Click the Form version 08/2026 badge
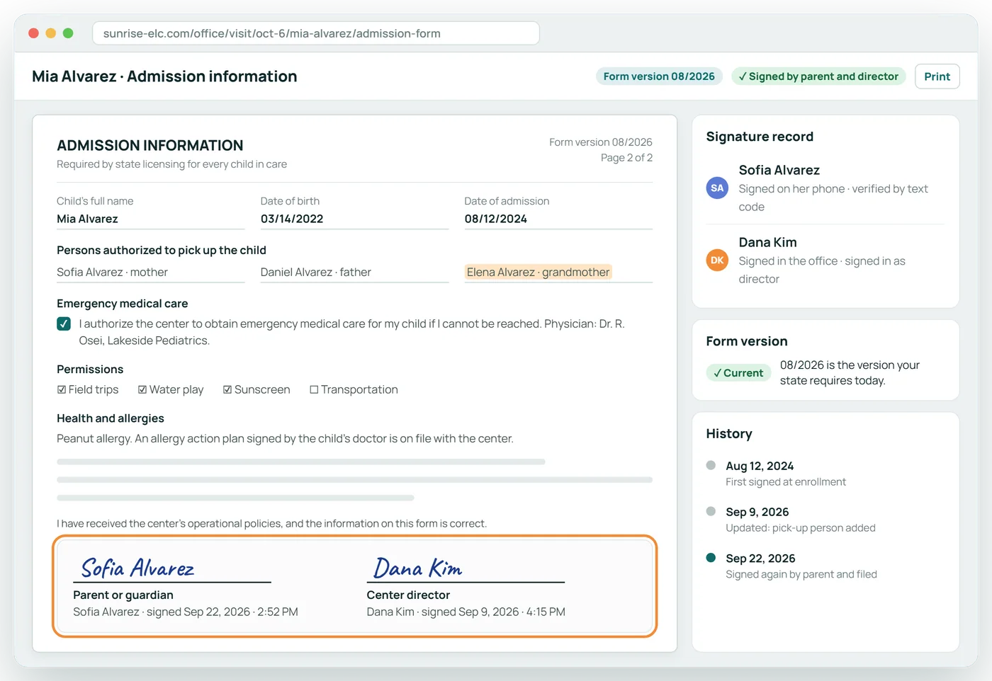This screenshot has width=992, height=681. pos(659,76)
